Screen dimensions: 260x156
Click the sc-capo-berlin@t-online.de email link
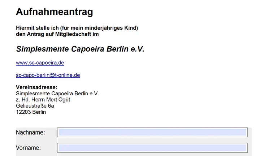coord(48,75)
